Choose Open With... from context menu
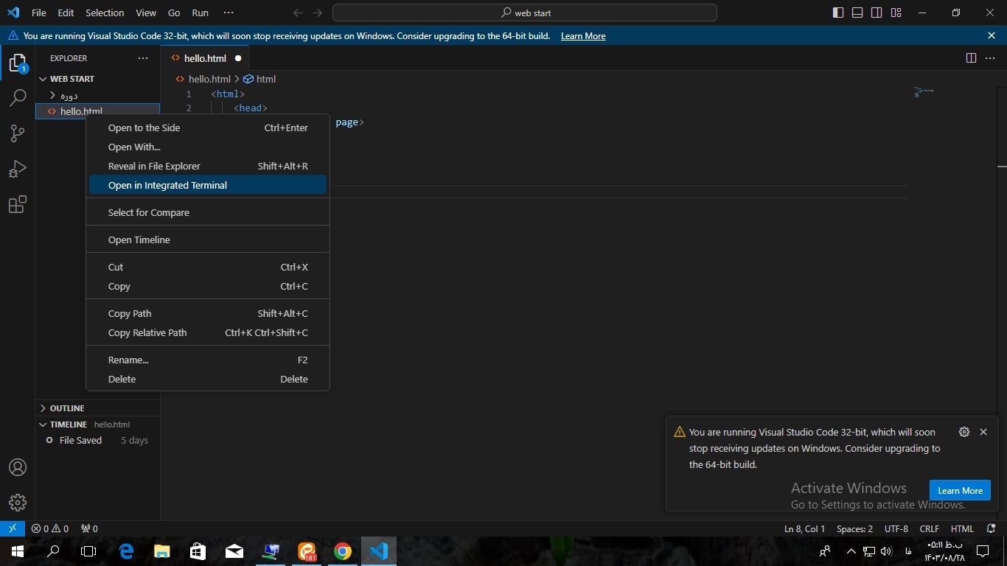 [208, 147]
